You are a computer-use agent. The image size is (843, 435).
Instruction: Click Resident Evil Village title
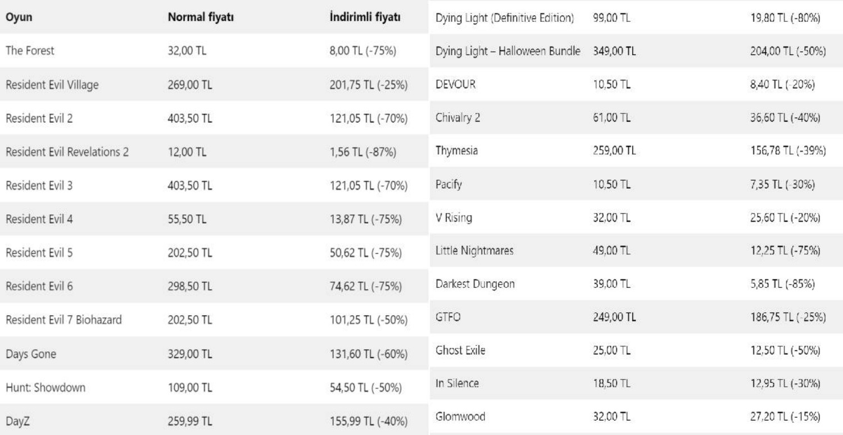[53, 84]
